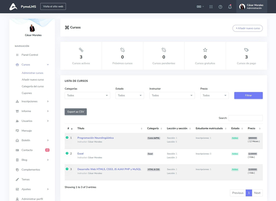
Task: Expand row 2 green plus icon
Action: [67, 153]
